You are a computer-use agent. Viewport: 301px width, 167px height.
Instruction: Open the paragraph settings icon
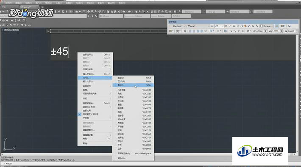tap(185, 31)
